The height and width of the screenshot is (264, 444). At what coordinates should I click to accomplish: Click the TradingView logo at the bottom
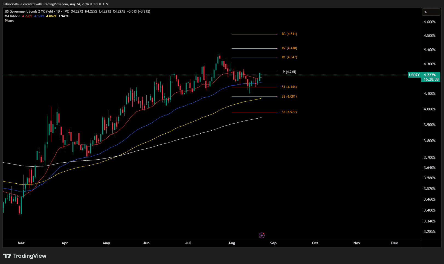[x=25, y=256]
